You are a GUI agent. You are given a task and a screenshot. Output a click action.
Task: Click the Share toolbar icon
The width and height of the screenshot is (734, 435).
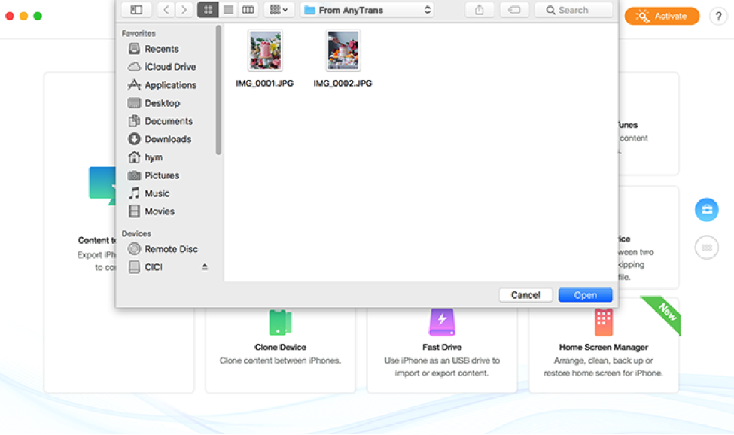(x=480, y=10)
